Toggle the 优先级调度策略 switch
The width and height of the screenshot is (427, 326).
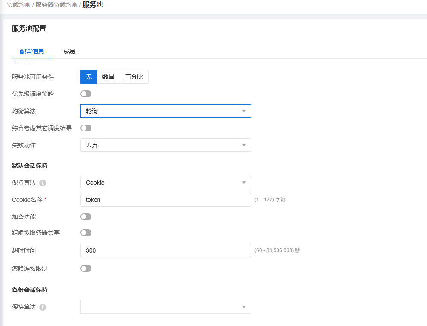coord(86,94)
